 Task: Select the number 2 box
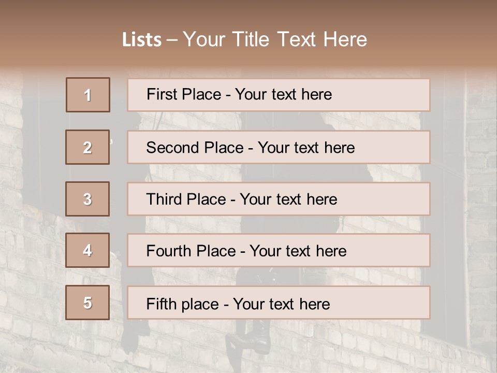click(87, 147)
